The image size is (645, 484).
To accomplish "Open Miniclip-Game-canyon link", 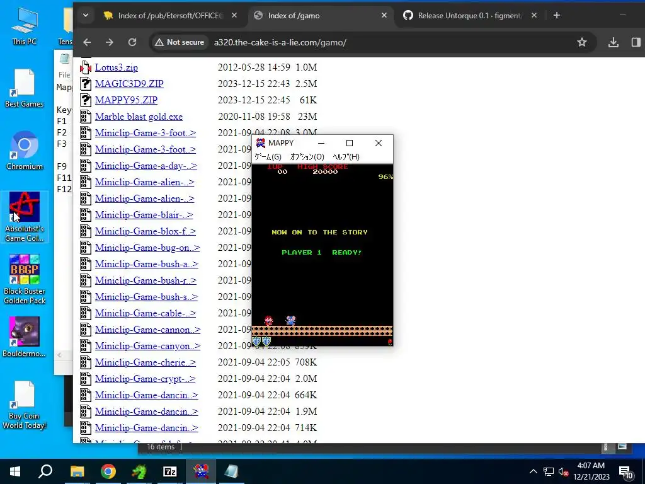I will click(147, 346).
